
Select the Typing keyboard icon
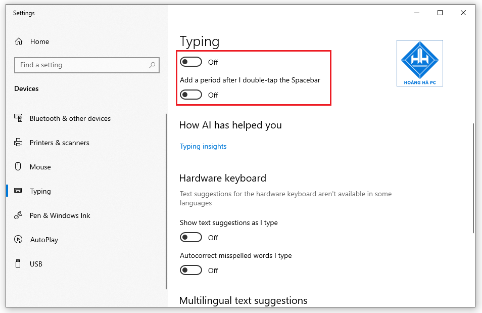click(x=18, y=191)
